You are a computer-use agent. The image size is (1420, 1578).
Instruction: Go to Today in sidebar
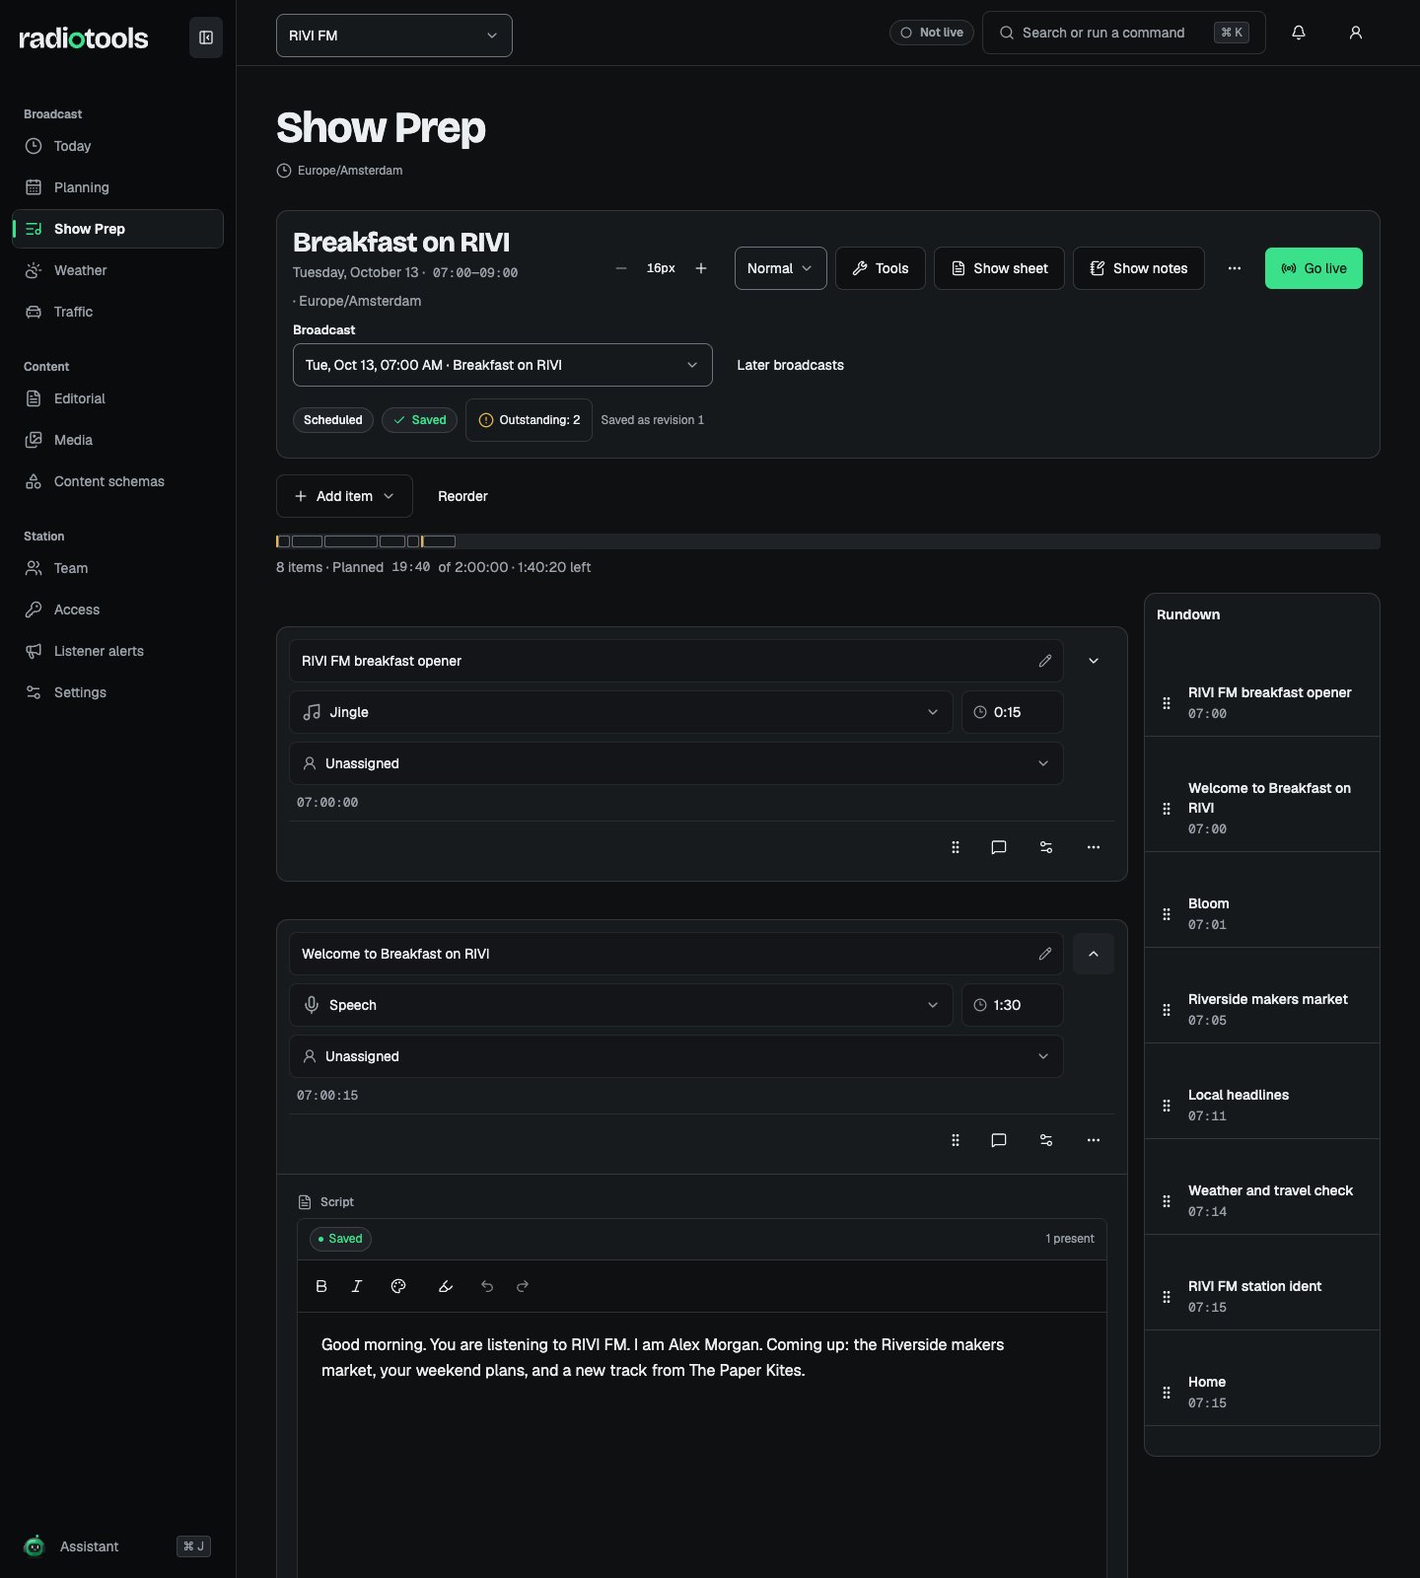click(117, 146)
